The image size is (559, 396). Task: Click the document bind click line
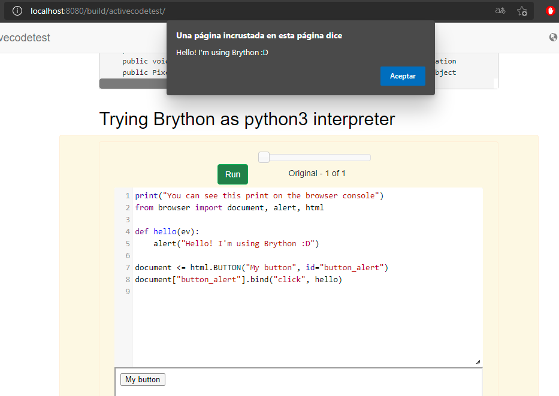tap(238, 279)
